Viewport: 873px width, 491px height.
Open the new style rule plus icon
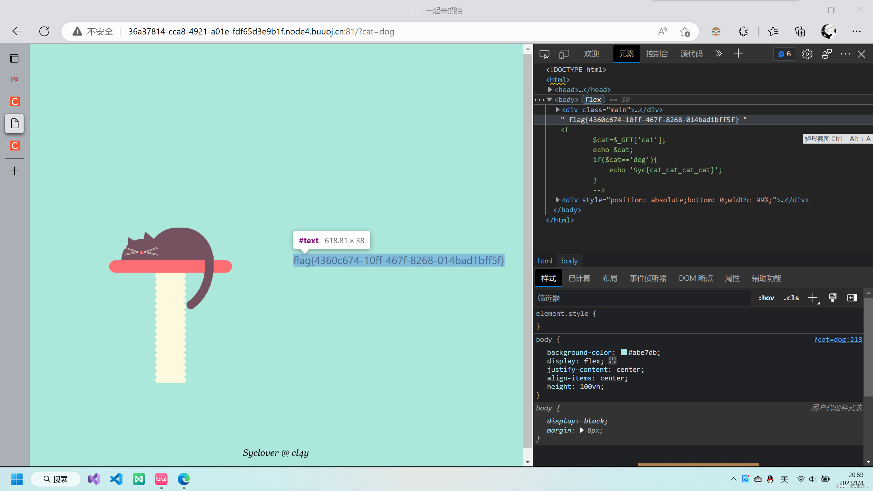(813, 298)
